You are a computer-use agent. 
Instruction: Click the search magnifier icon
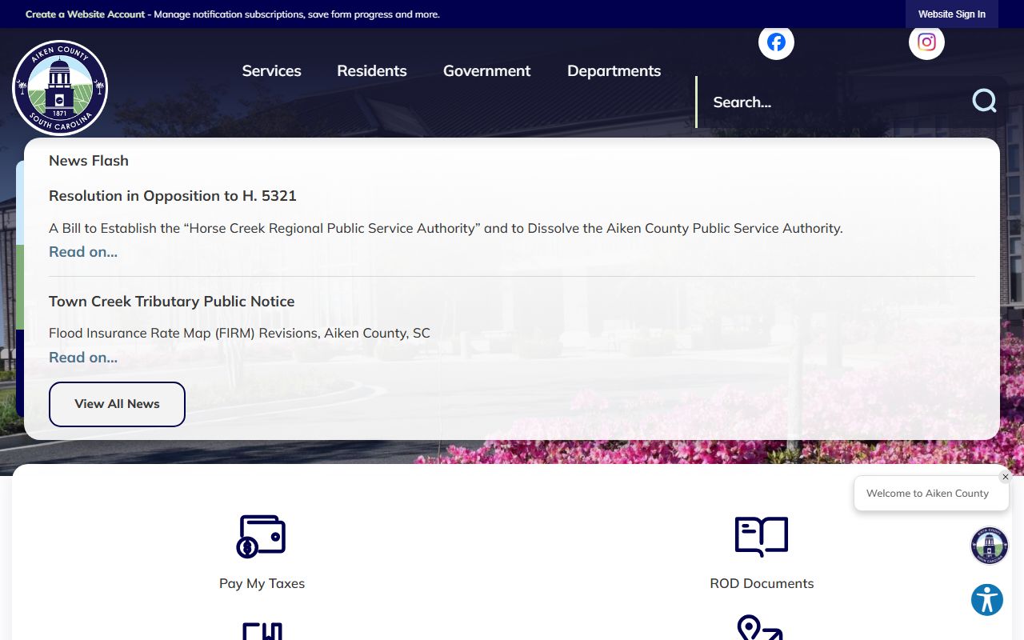[x=984, y=101]
